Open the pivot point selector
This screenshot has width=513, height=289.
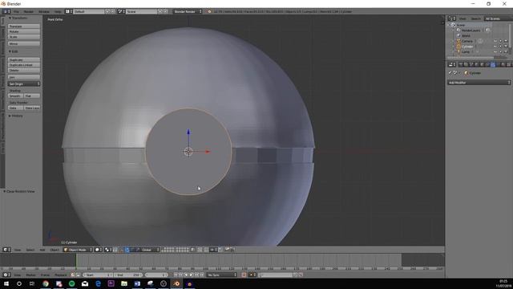107,250
